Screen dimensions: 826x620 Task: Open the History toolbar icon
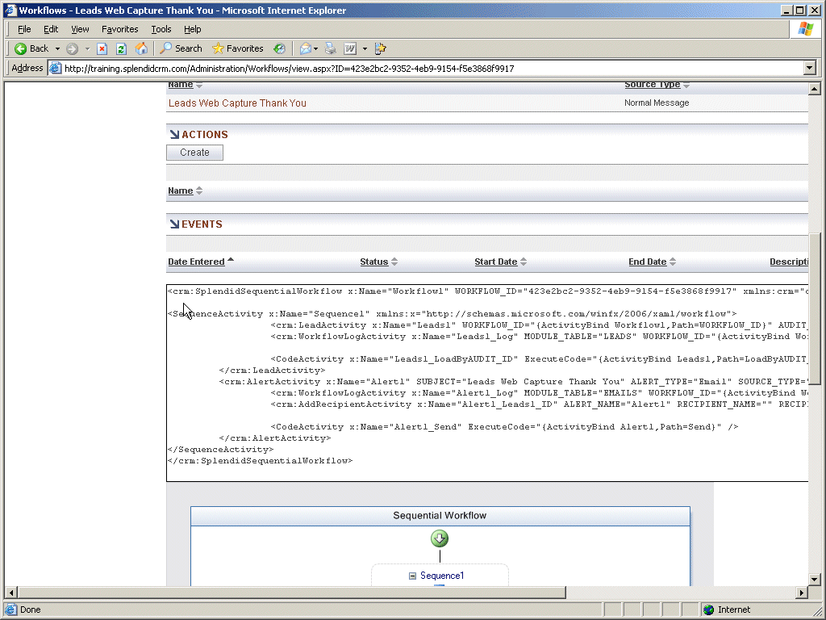click(279, 48)
